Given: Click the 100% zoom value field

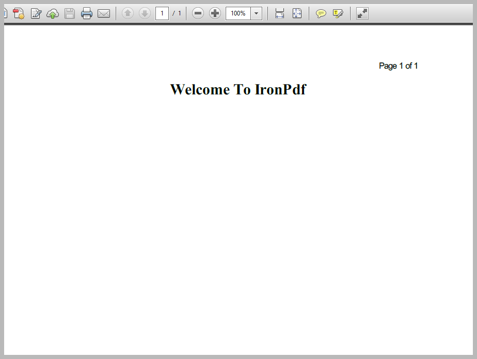Looking at the screenshot, I should (238, 13).
